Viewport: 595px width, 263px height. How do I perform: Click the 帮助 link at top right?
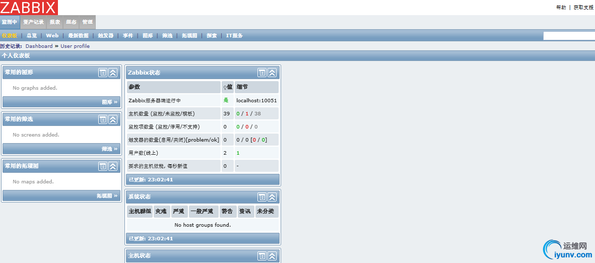[561, 8]
